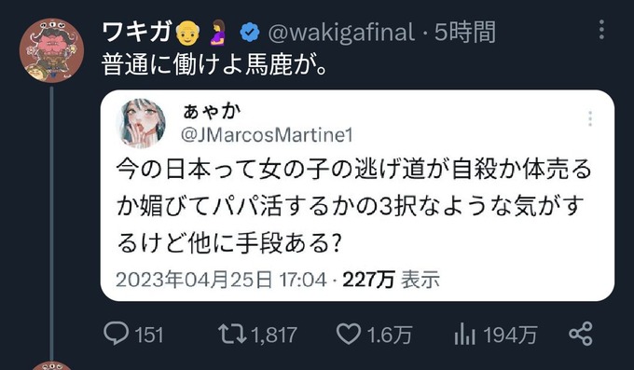Click the あやか display name
The image size is (634, 370).
(x=212, y=112)
